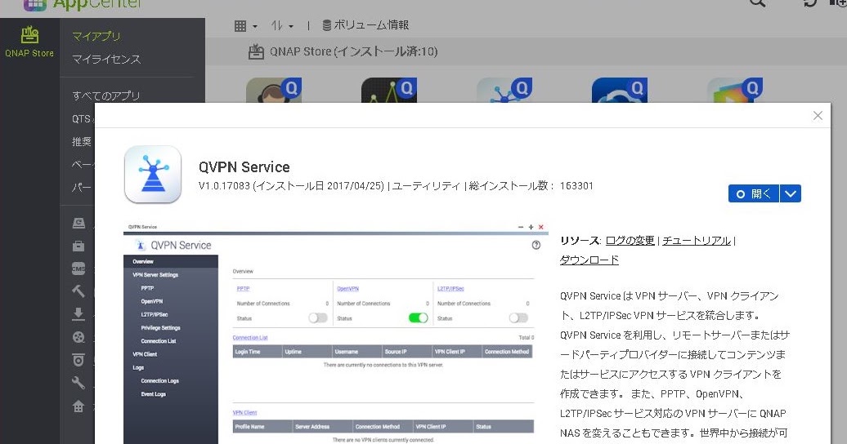Open the sort order dropdown

282,25
